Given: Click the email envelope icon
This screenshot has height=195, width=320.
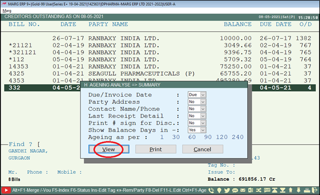Looking at the screenshot, I should point(243,190).
